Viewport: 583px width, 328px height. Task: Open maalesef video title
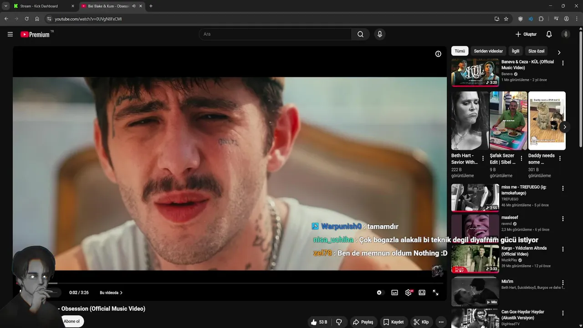pyautogui.click(x=510, y=218)
